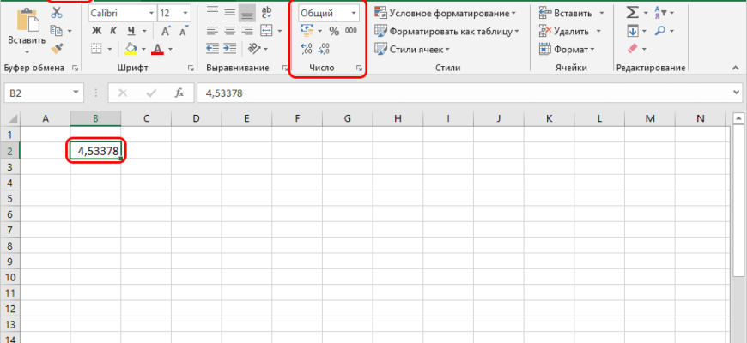Toggle italic К formatting
Viewport: 747px width, 343px height.
[x=113, y=31]
